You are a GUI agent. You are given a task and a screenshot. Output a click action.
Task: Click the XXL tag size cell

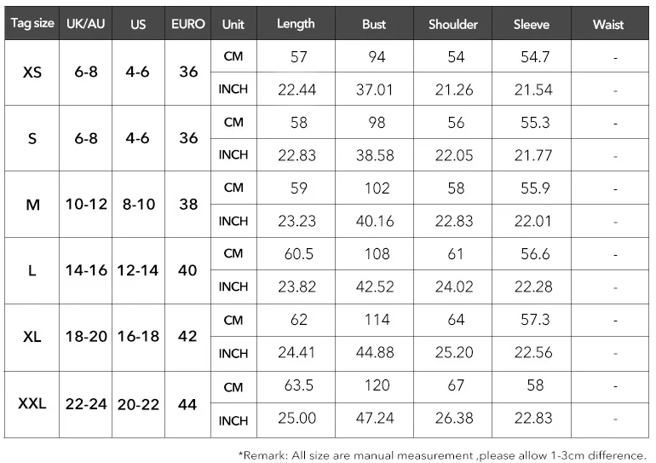[32, 404]
